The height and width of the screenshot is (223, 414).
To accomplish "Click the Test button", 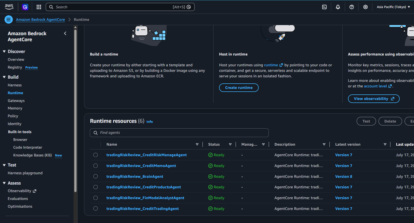I will pyautogui.click(x=366, y=121).
